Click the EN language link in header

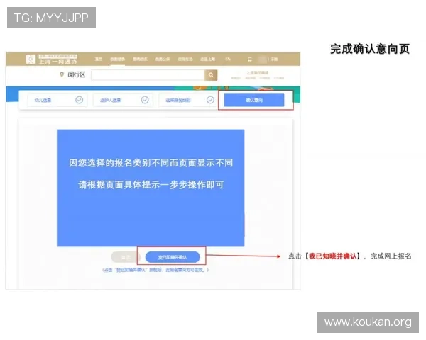(x=228, y=59)
